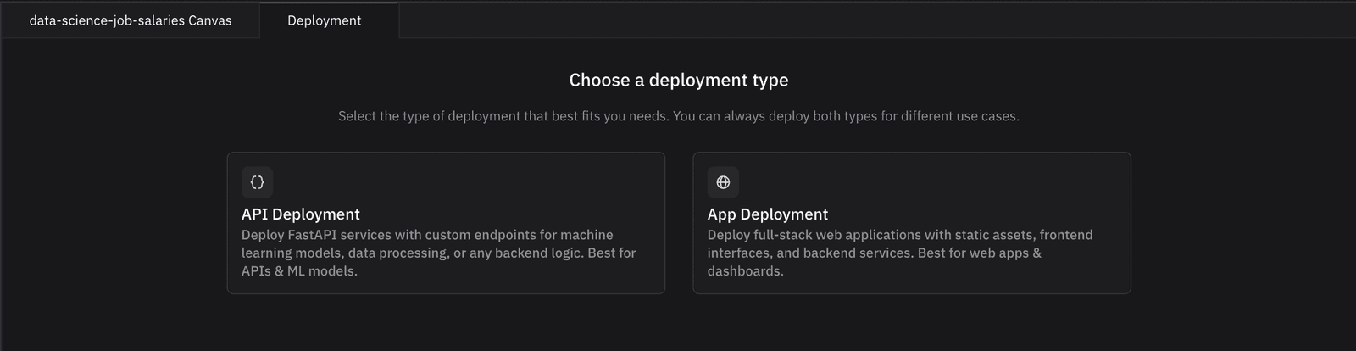Image resolution: width=1356 pixels, height=351 pixels.
Task: Click 'Best for APIs & ML models' text
Action: click(299, 271)
